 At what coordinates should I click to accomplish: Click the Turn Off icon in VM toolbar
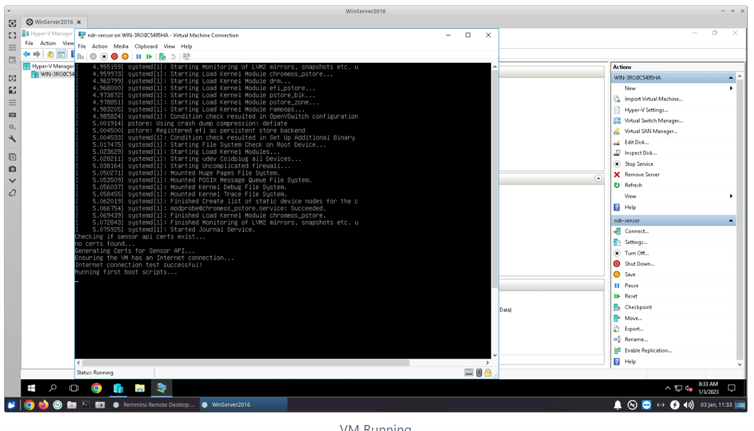[104, 57]
